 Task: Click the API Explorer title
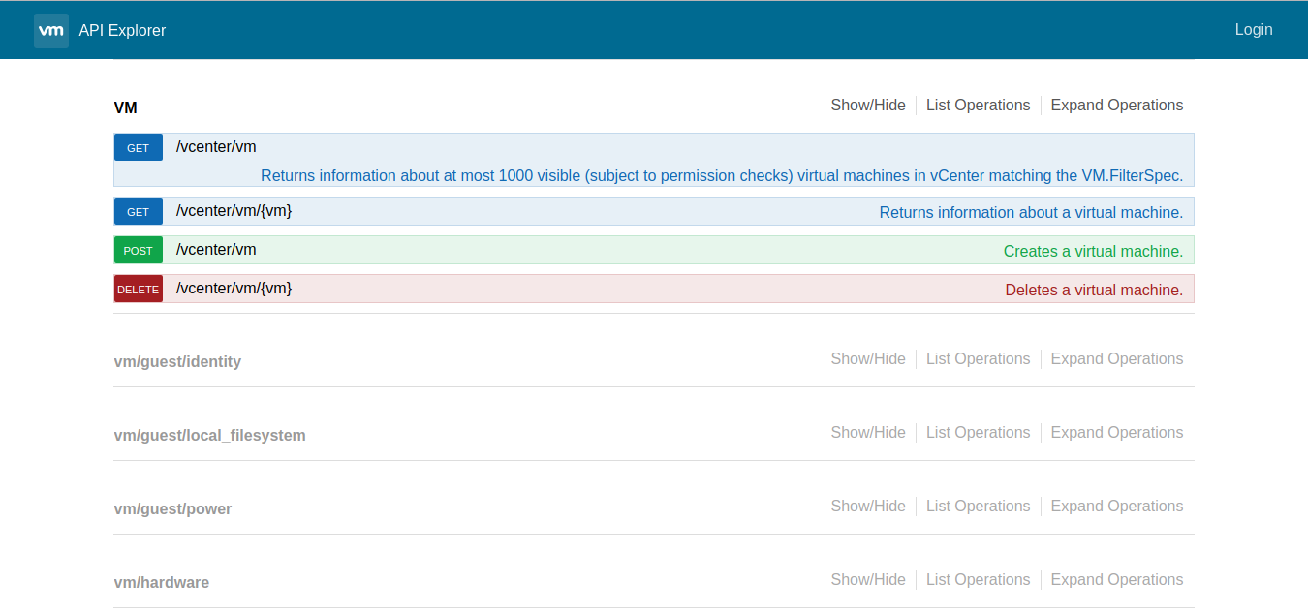[122, 30]
